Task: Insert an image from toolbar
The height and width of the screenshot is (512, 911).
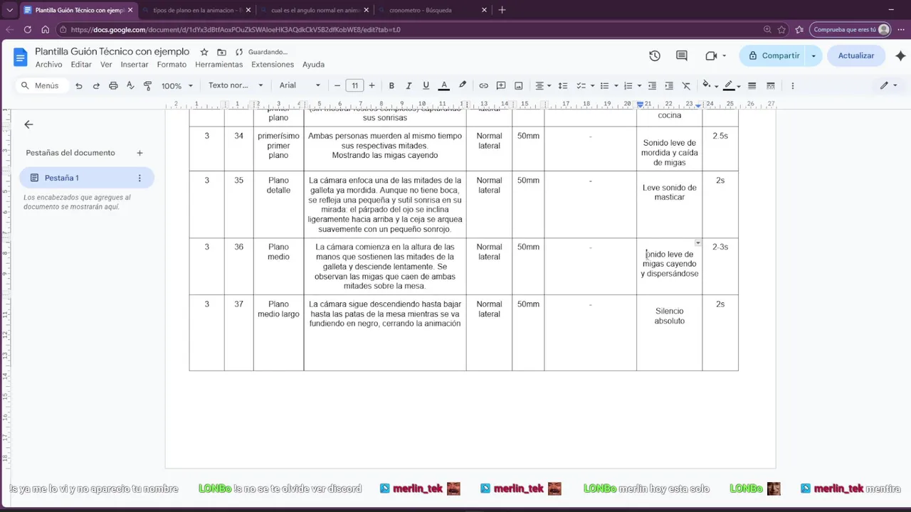Action: coord(519,85)
